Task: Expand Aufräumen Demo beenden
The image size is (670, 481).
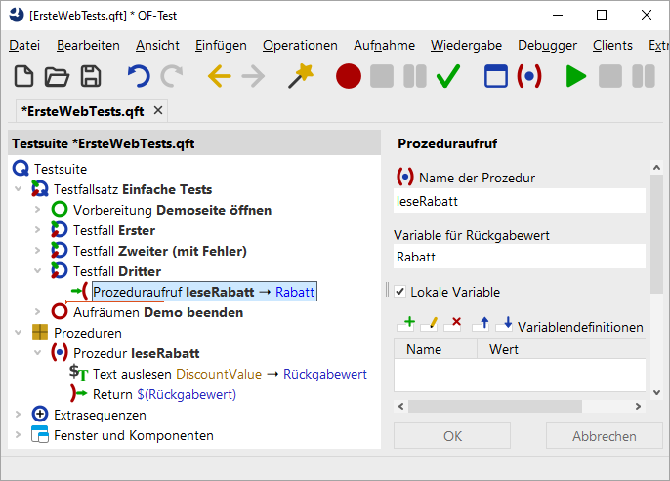Action: click(37, 311)
